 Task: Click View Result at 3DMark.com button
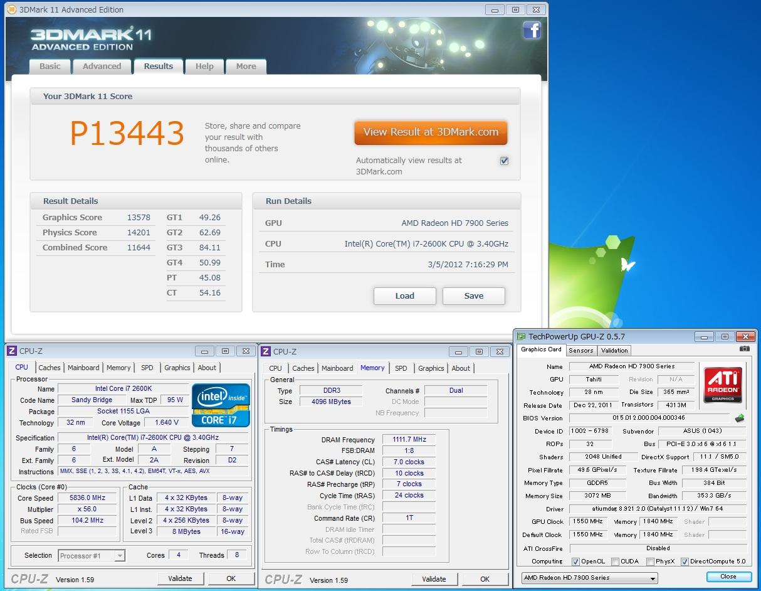(x=431, y=132)
